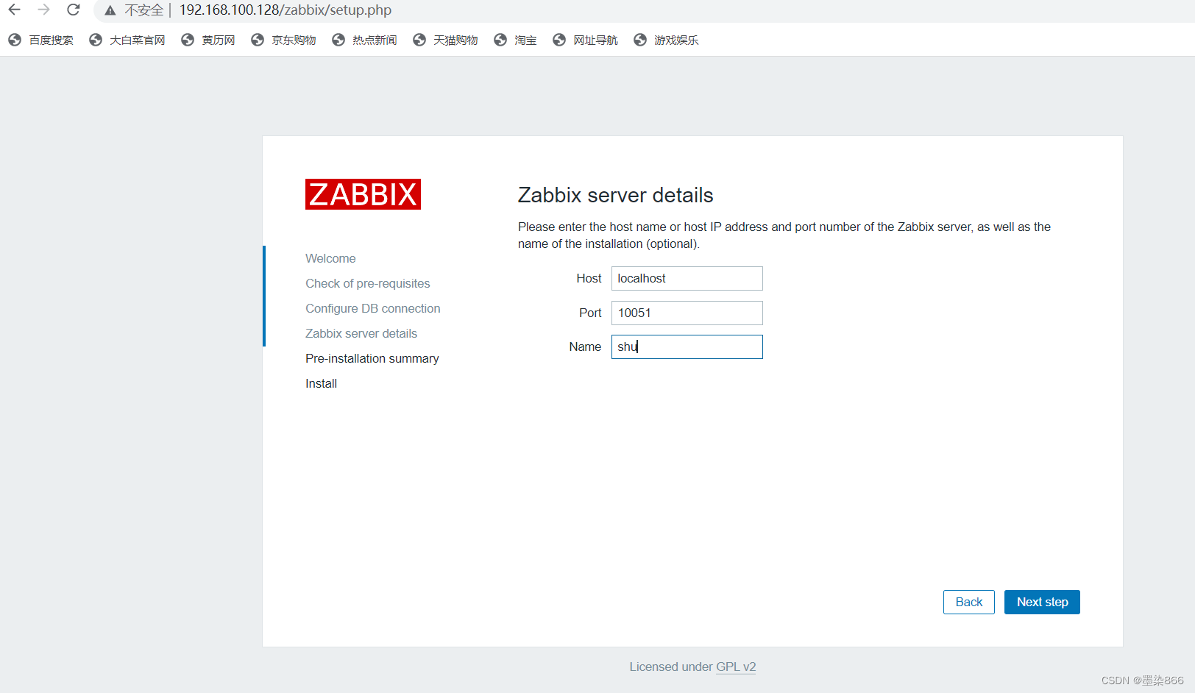Open the 网址导航 bookmark
1195x693 pixels.
pos(585,40)
